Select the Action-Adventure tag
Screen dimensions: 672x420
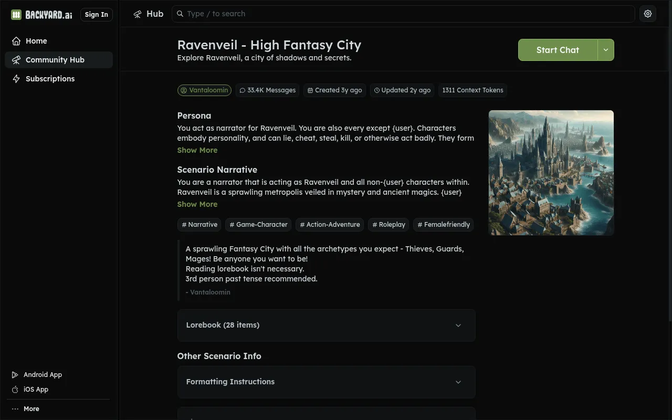click(x=330, y=225)
